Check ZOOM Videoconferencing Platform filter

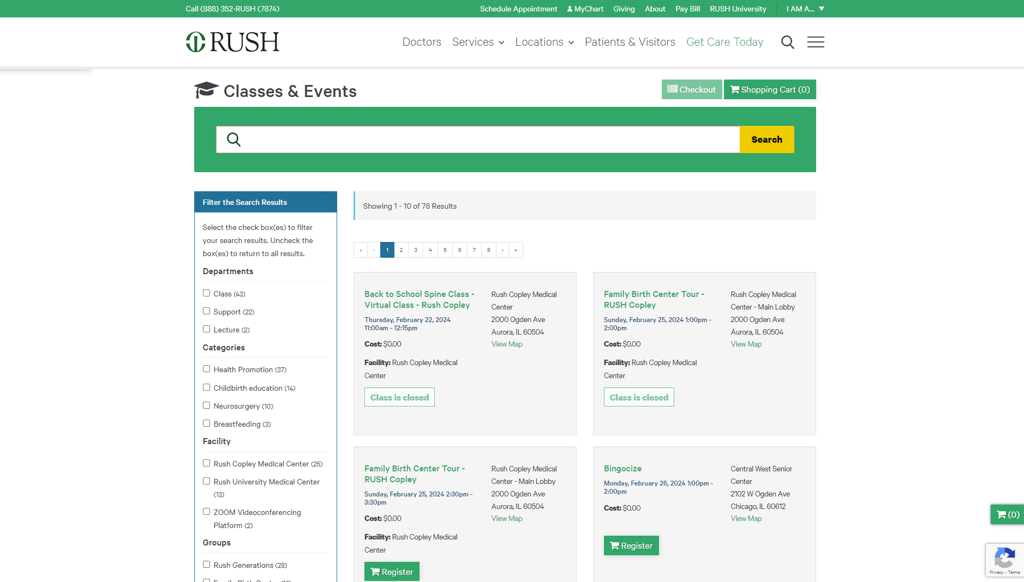pos(206,512)
